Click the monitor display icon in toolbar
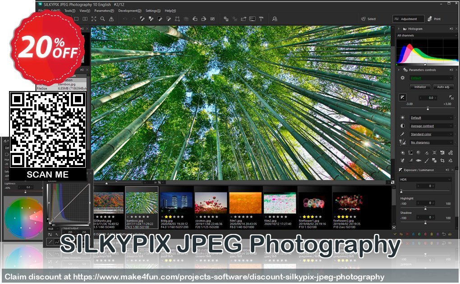Viewport: 460px width, 284px height. (x=252, y=19)
